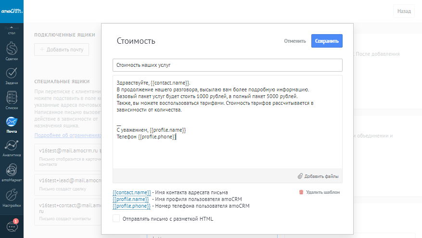Click the template subject field
Screen dimensions: 422x238
pyautogui.click(x=227, y=64)
